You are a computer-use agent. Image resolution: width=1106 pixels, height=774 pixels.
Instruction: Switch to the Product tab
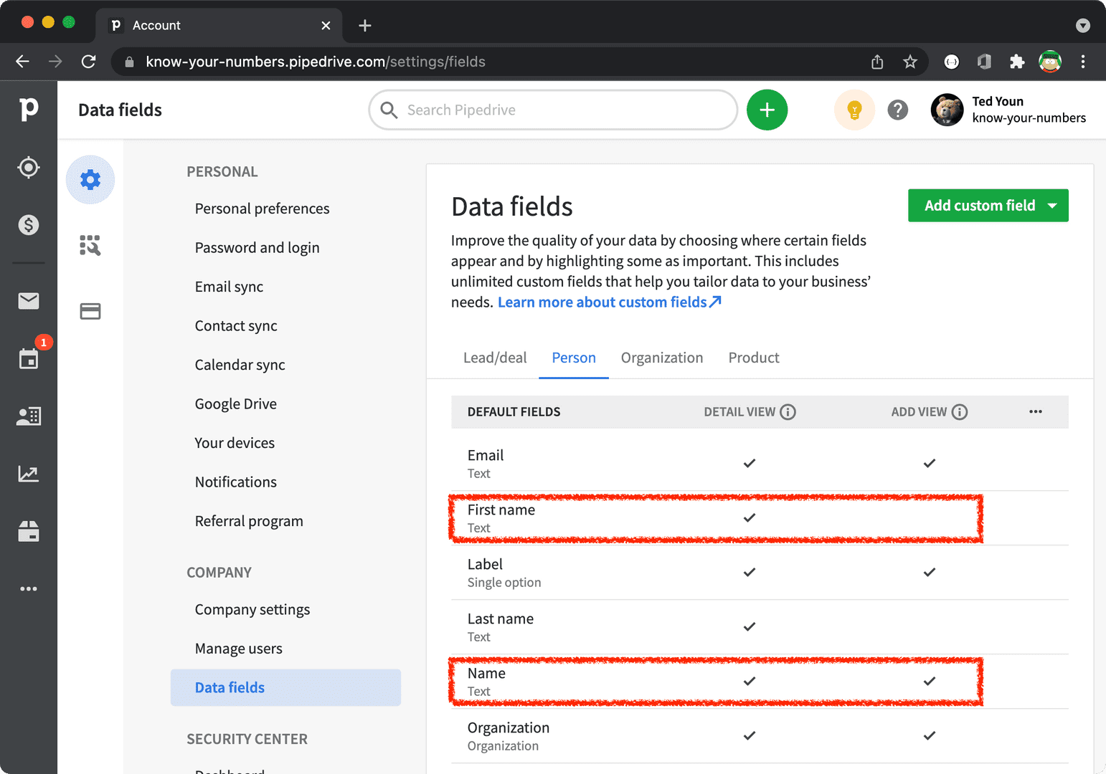(x=754, y=358)
